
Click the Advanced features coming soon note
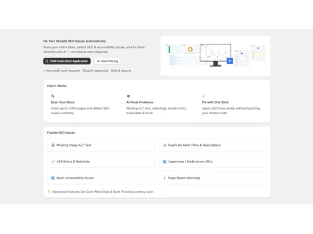(x=103, y=192)
